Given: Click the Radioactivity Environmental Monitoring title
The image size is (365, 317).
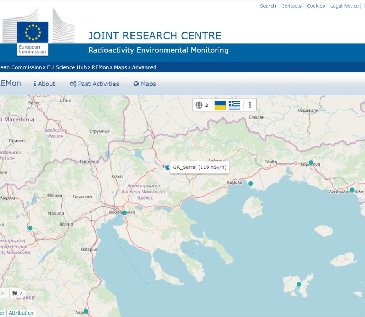Looking at the screenshot, I should pos(158,50).
